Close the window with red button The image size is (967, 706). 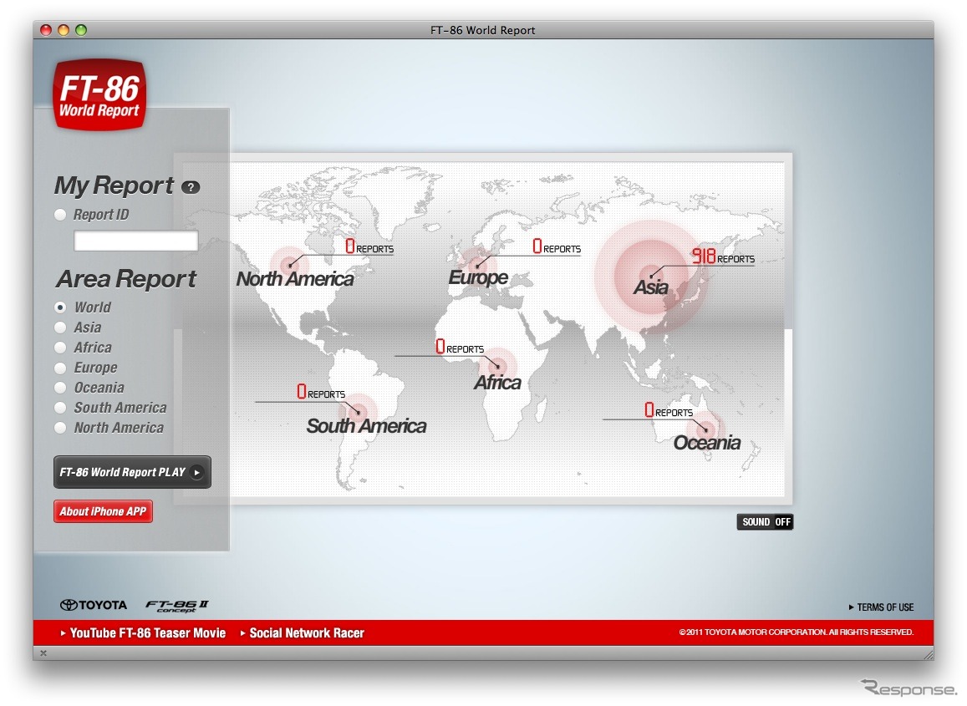pyautogui.click(x=46, y=29)
